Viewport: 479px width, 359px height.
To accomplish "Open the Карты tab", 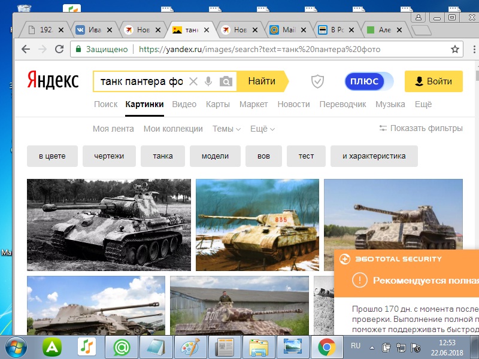I will 218,104.
